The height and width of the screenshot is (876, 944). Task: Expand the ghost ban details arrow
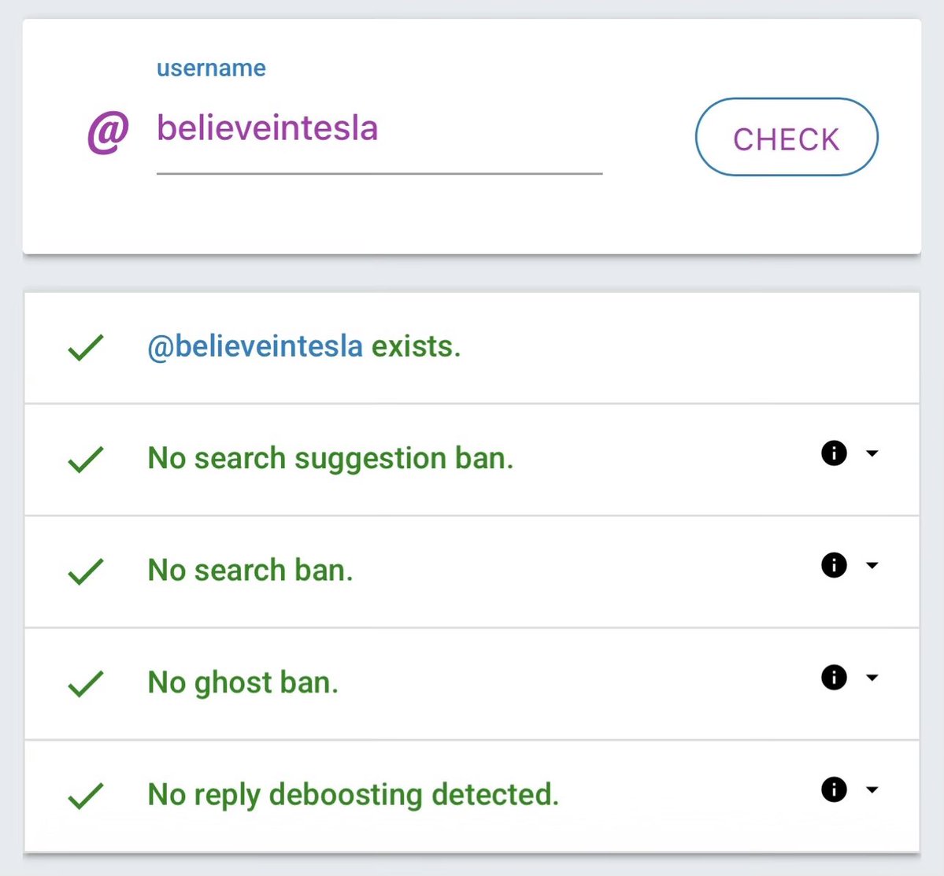[x=872, y=678]
